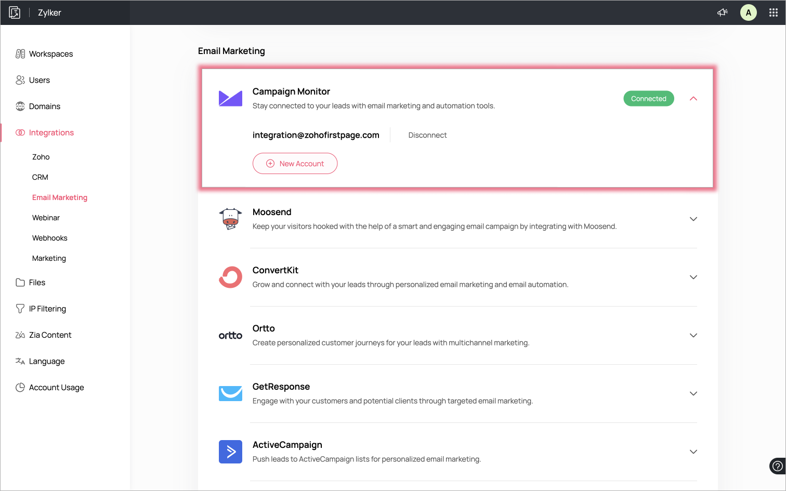Viewport: 786px width, 491px height.
Task: Click the Moosend title
Action: tap(272, 212)
